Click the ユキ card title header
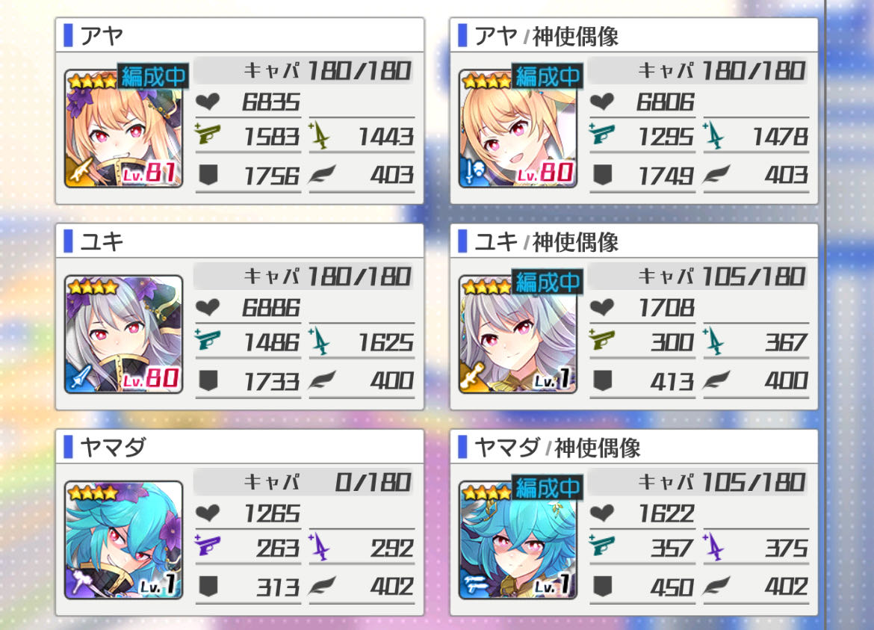The image size is (874, 630). [x=240, y=241]
